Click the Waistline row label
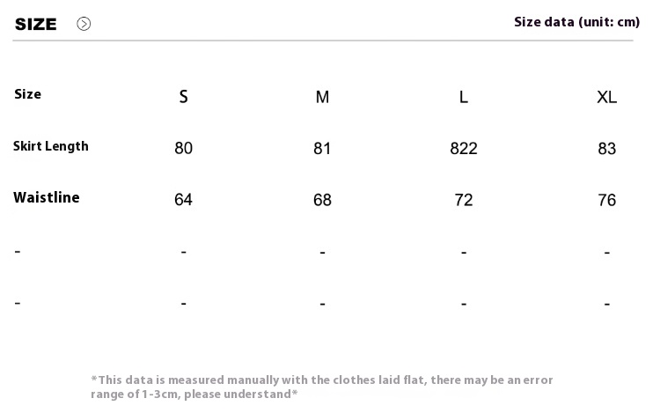This screenshot has width=660, height=413. (x=47, y=197)
